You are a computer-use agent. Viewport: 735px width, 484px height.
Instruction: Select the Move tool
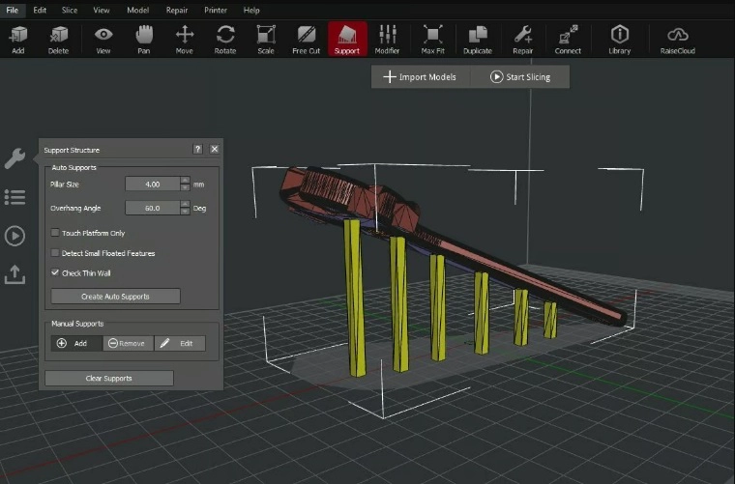(184, 40)
